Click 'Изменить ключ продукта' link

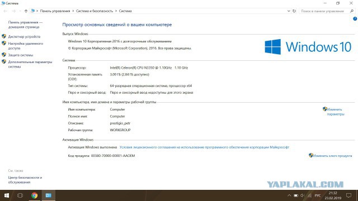point(332,156)
